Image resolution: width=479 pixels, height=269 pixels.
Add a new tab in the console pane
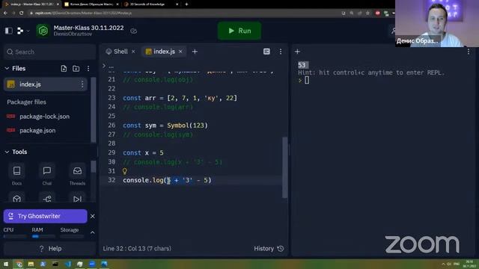(x=297, y=52)
